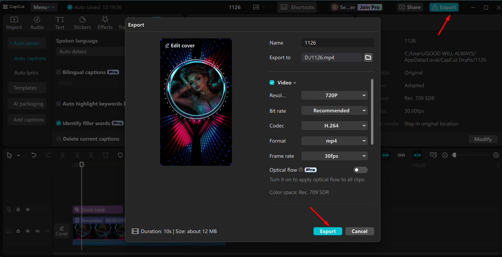The height and width of the screenshot is (257, 502).
Task: Open the timeline Cover editor
Action: 62,231
